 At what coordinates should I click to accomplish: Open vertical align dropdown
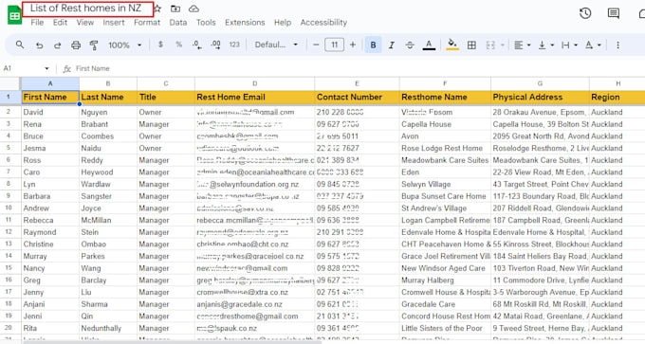(545, 45)
